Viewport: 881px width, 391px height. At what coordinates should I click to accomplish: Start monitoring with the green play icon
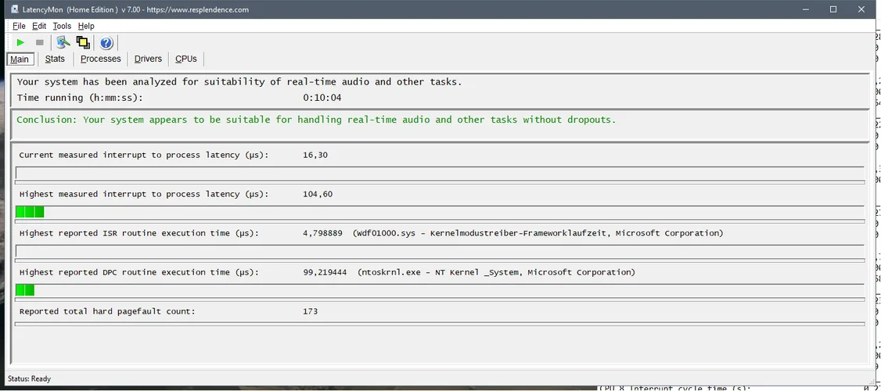pyautogui.click(x=20, y=42)
